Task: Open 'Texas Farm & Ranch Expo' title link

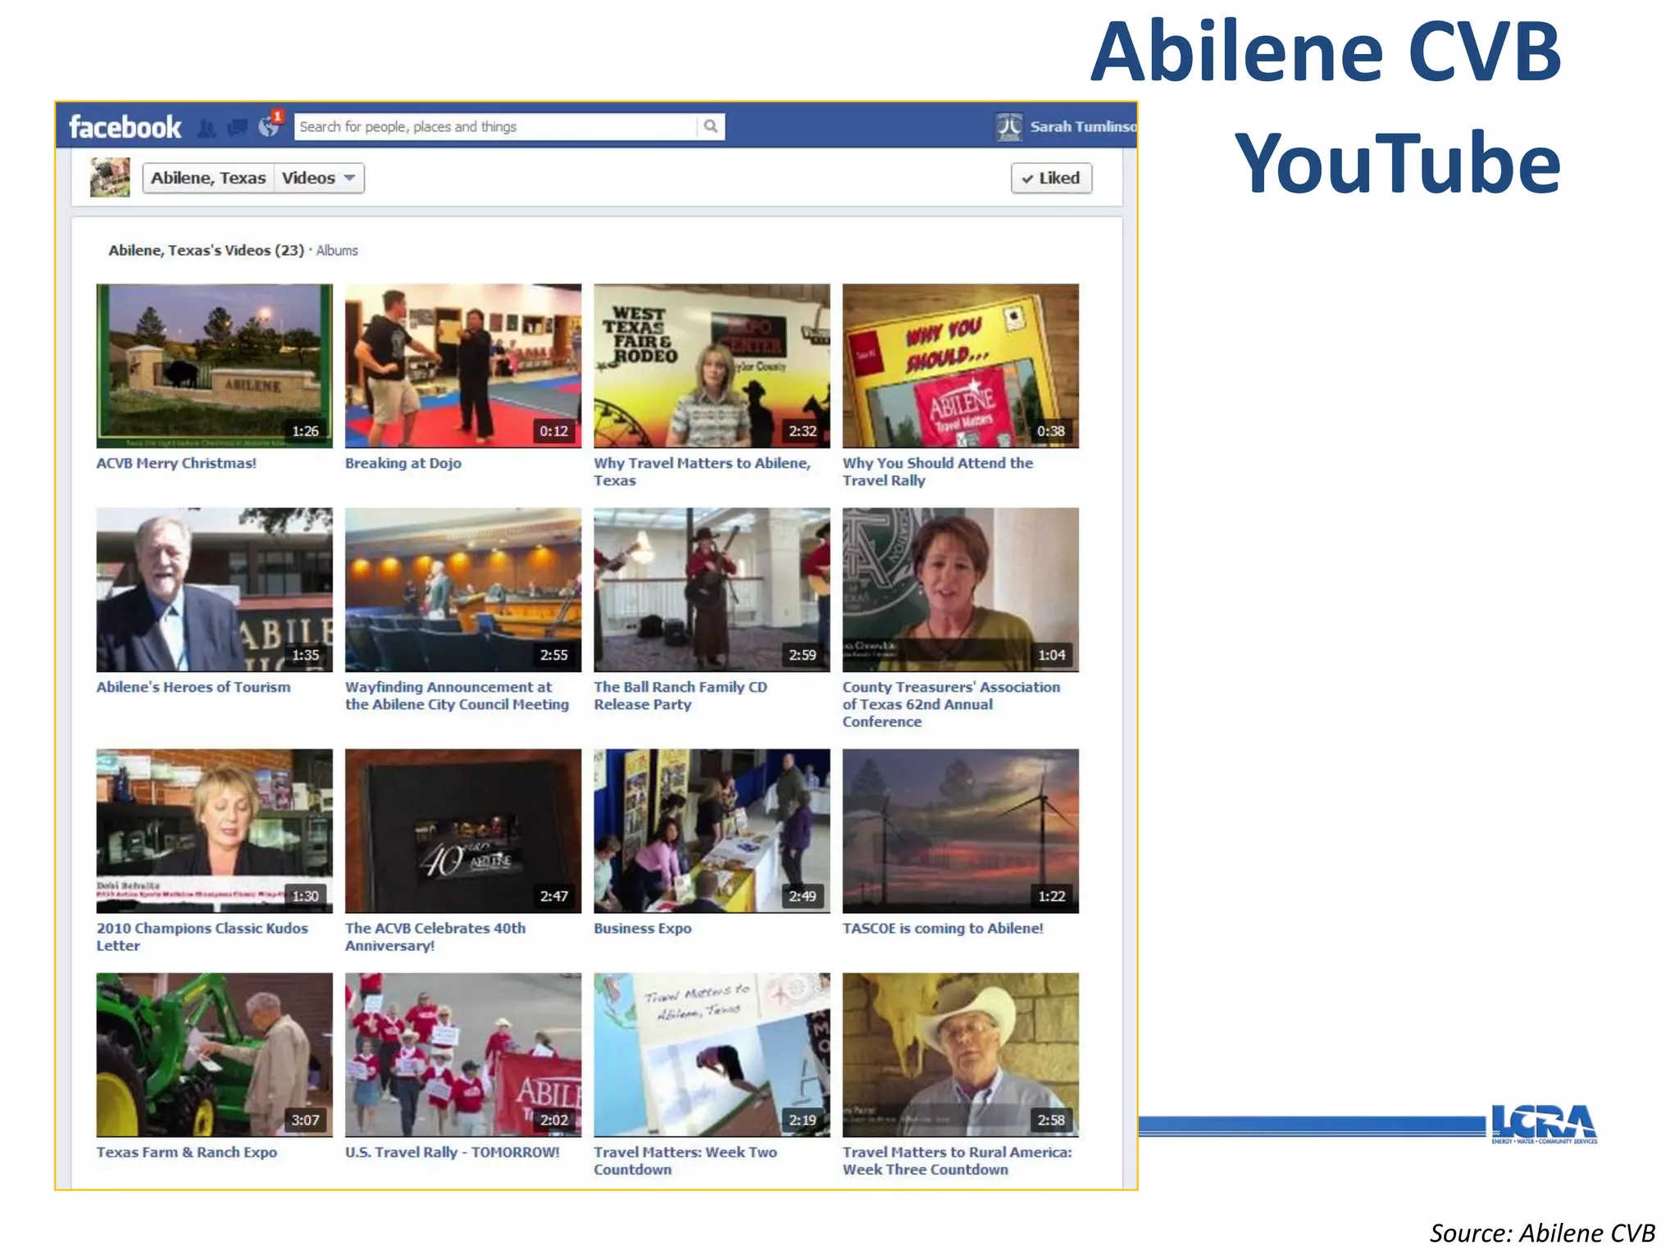Action: pyautogui.click(x=187, y=1152)
